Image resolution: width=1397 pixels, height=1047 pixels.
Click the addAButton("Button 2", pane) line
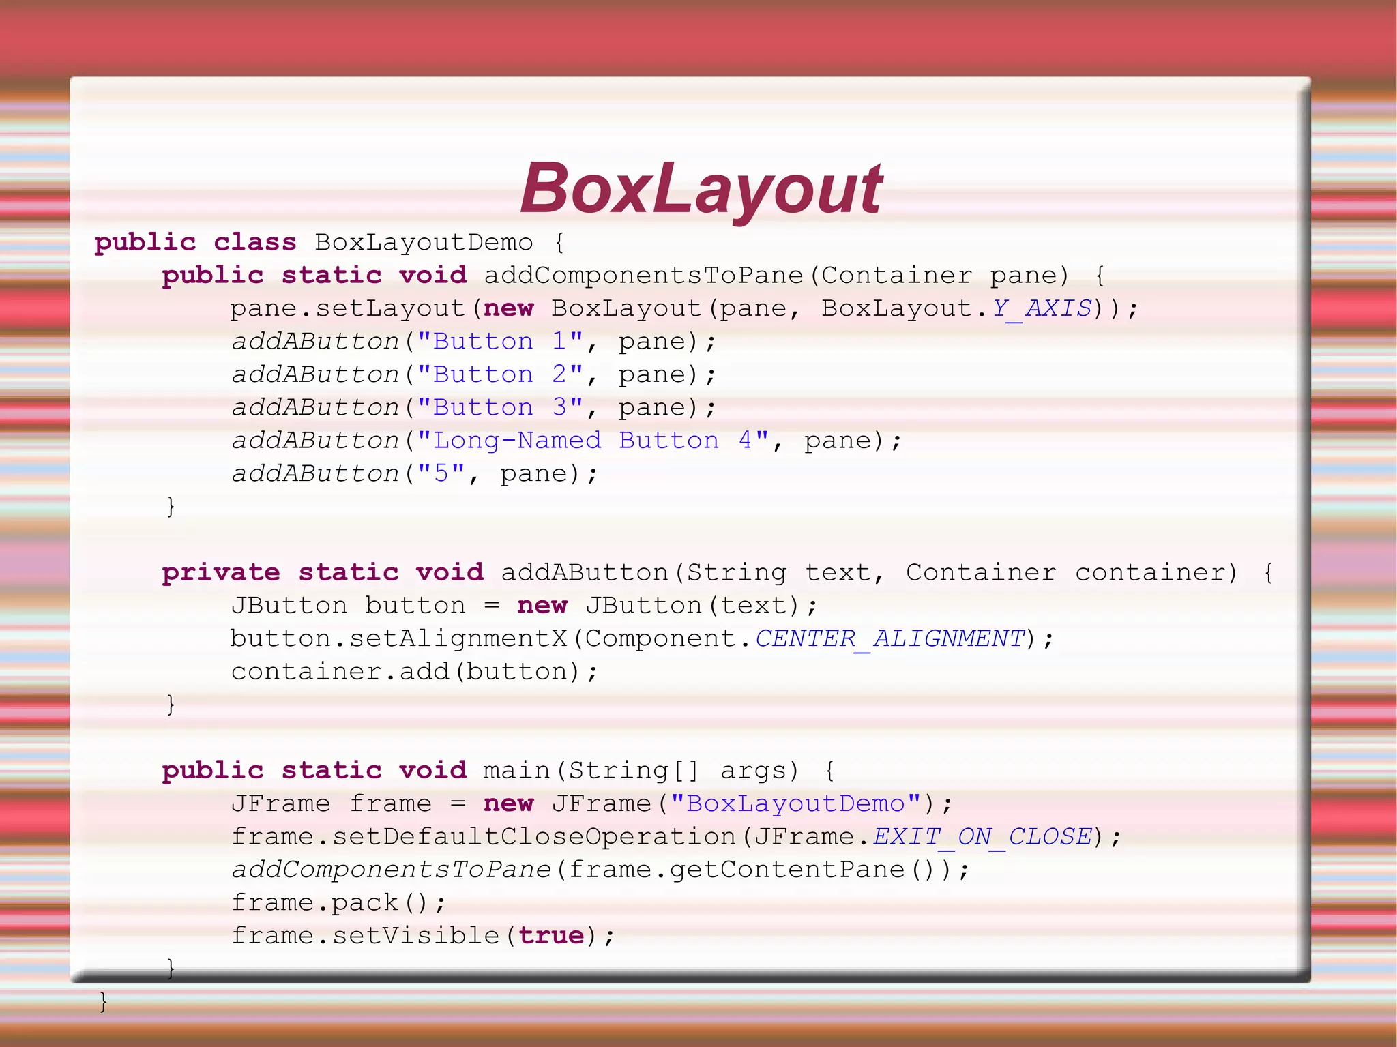[474, 374]
